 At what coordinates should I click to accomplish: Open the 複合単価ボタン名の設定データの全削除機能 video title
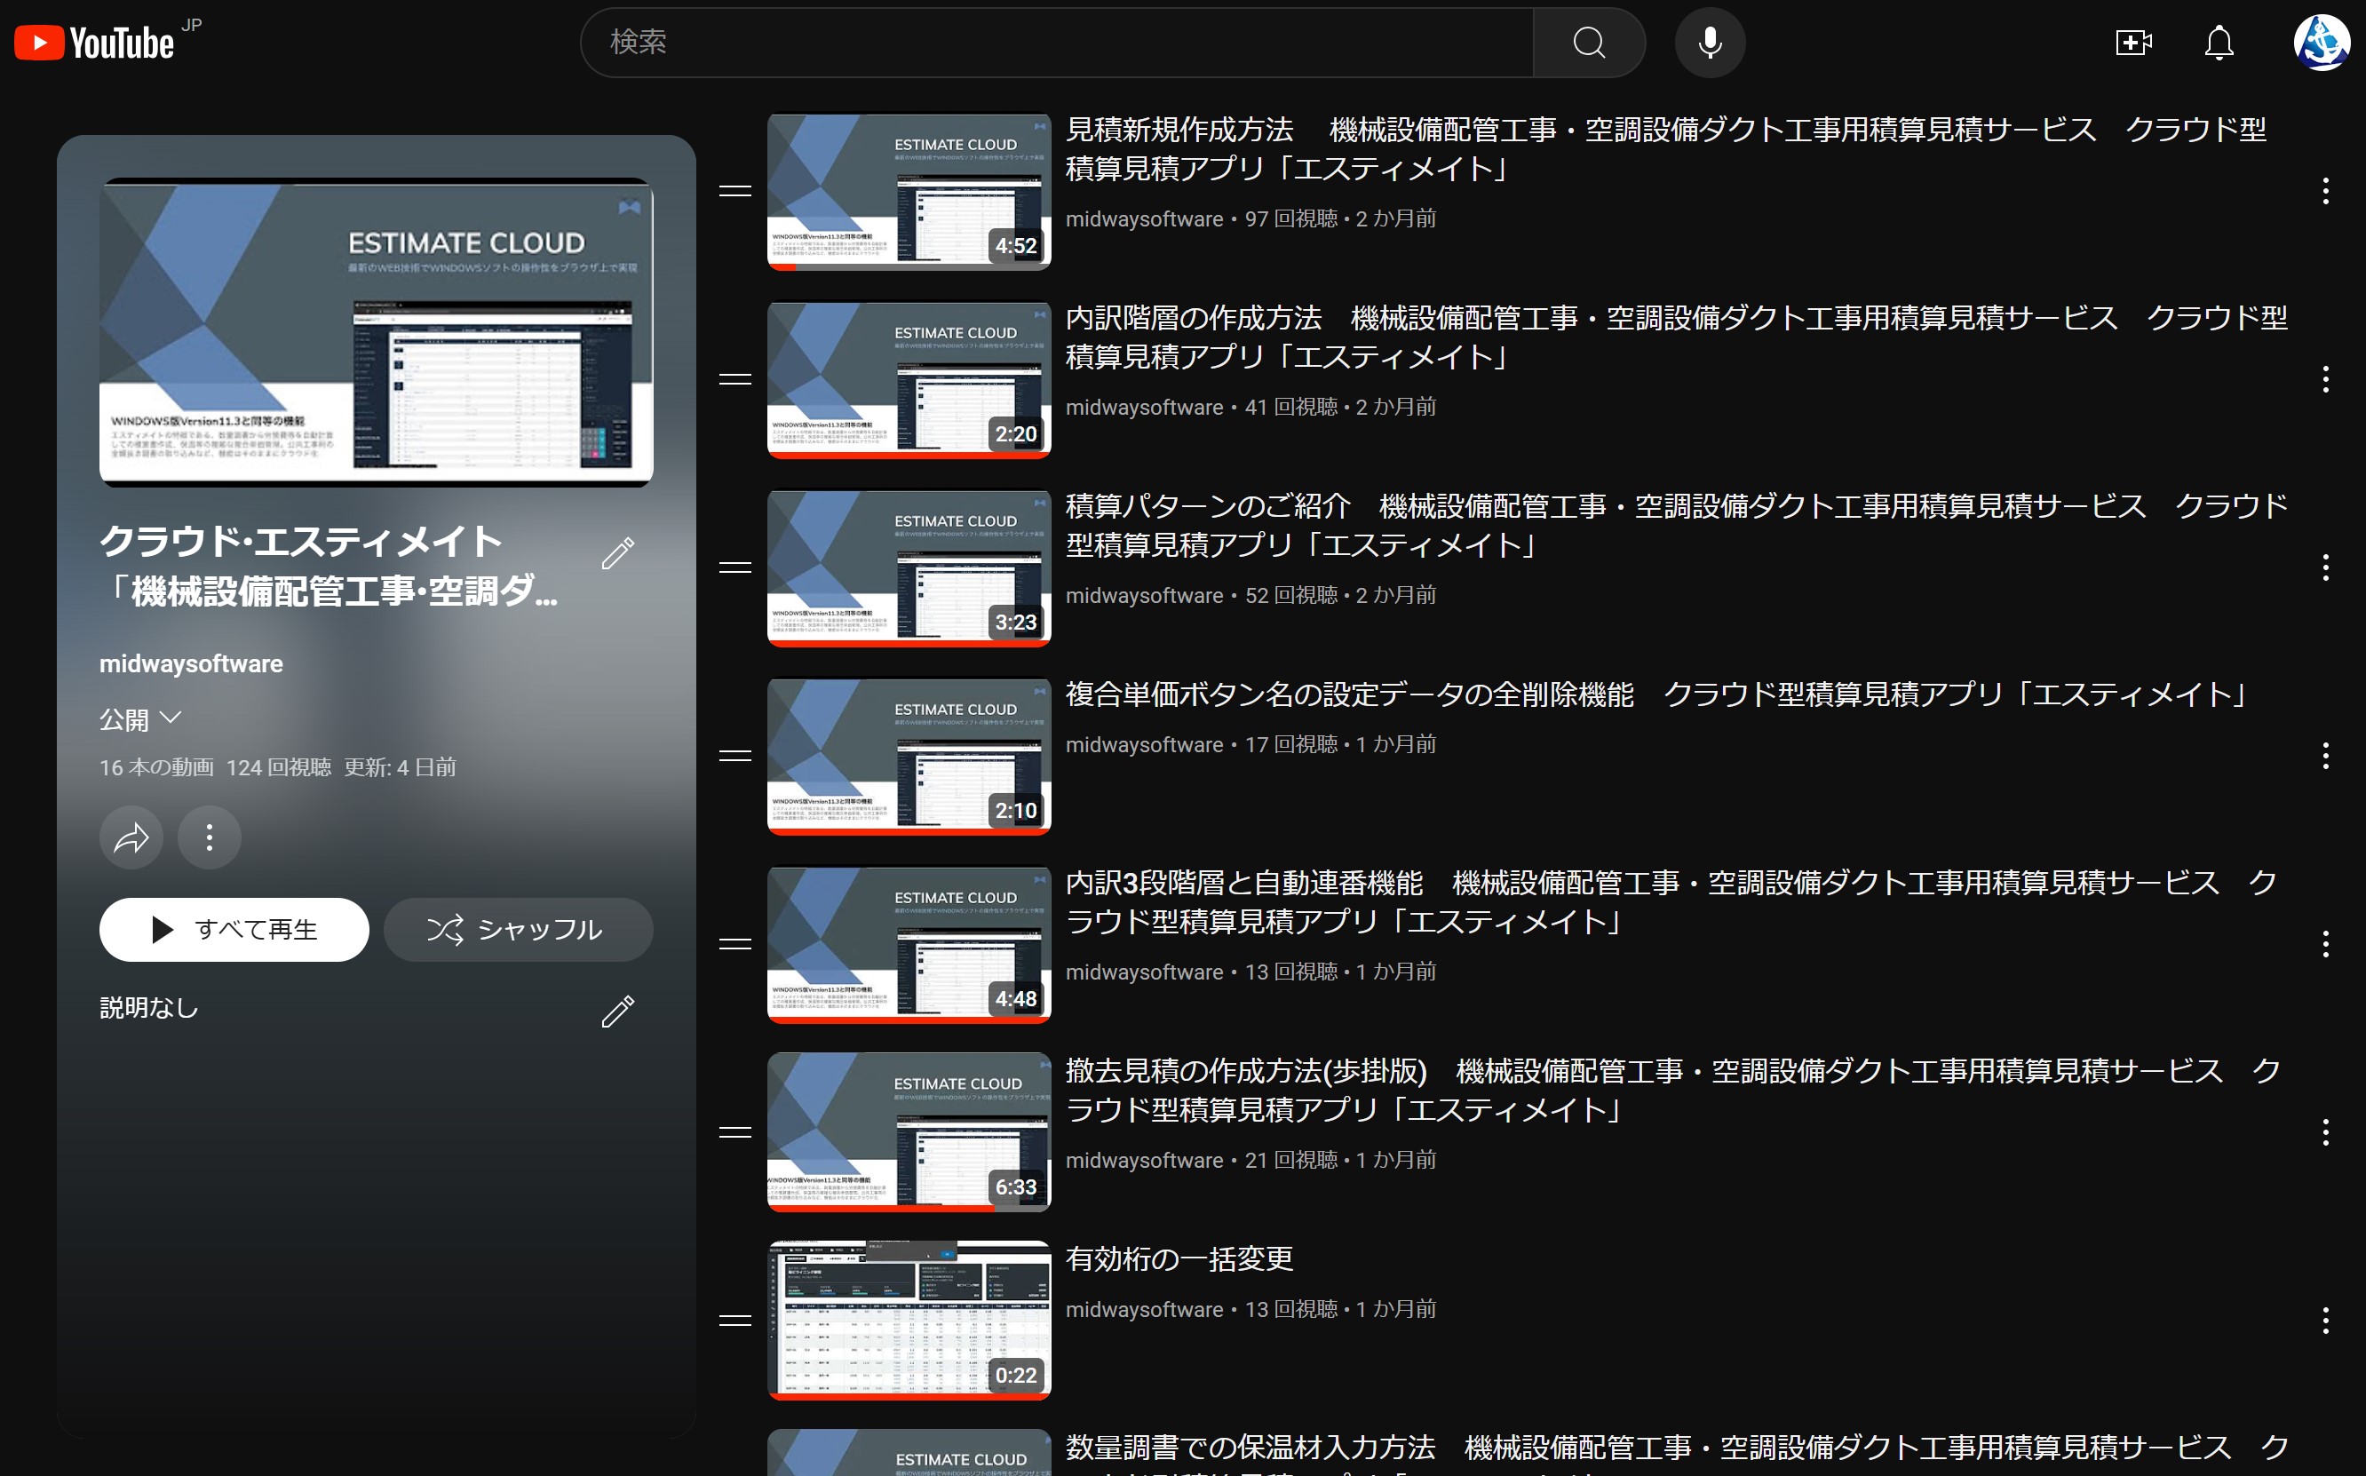coord(1656,695)
